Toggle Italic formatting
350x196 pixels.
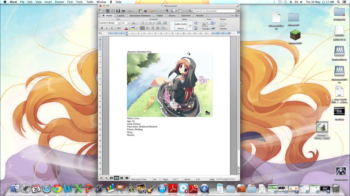point(107,28)
